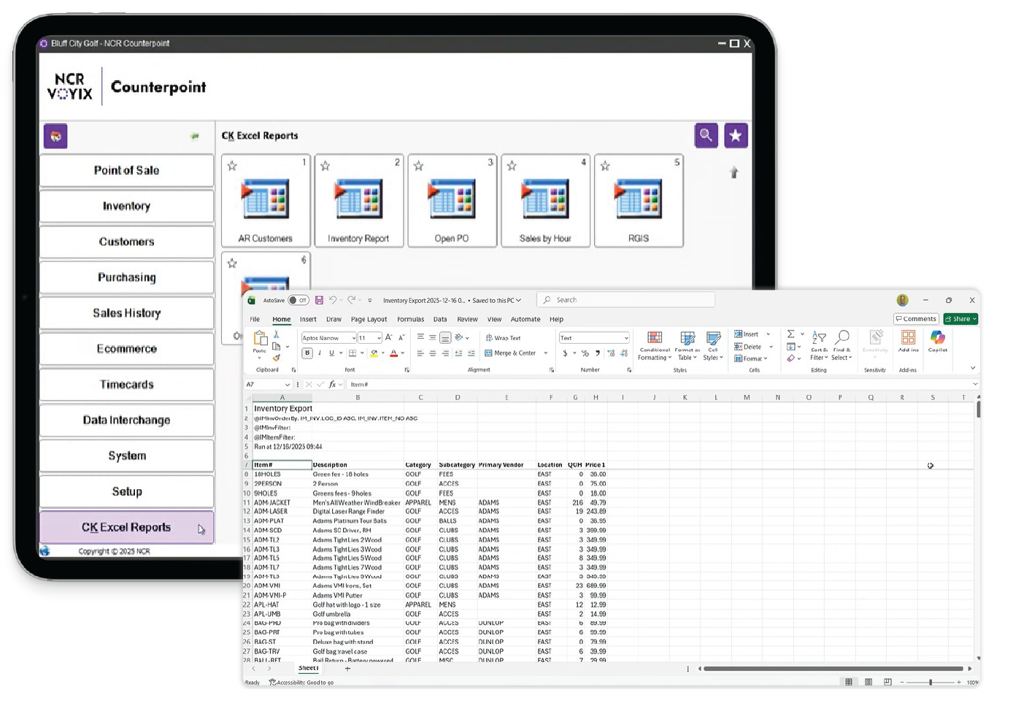Toggle the AutoSave switch
This screenshot has width=1013, height=711.
click(x=298, y=300)
